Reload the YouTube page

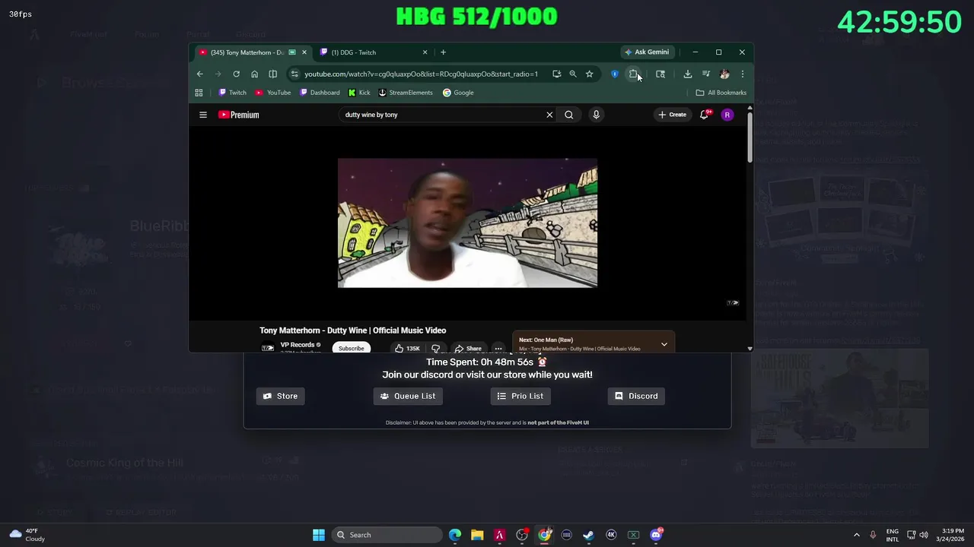coord(236,74)
